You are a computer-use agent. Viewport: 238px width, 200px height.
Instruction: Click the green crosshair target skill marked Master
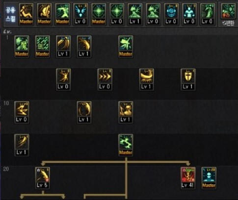click(x=99, y=14)
